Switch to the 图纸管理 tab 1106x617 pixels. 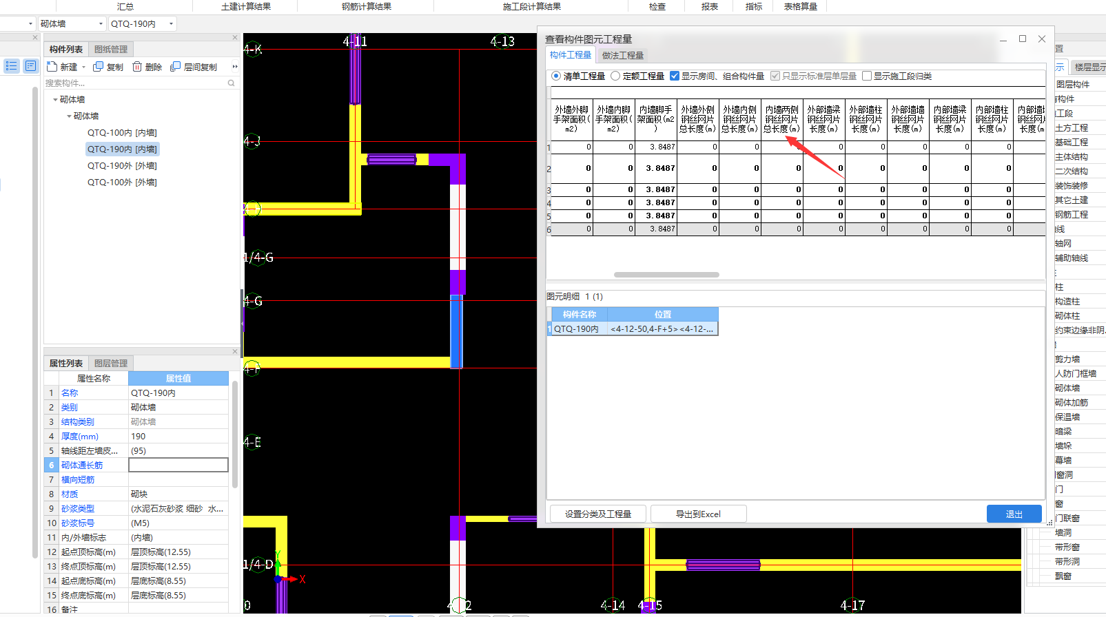[111, 50]
